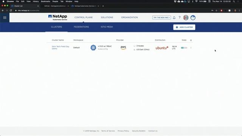Open Spotlight search in menu bar
Viewport: 242px width, 136px height.
(234, 2)
